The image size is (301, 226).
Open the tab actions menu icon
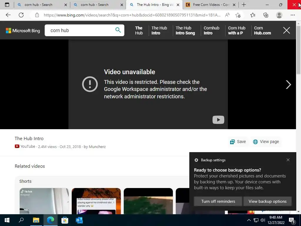pos(7,5)
